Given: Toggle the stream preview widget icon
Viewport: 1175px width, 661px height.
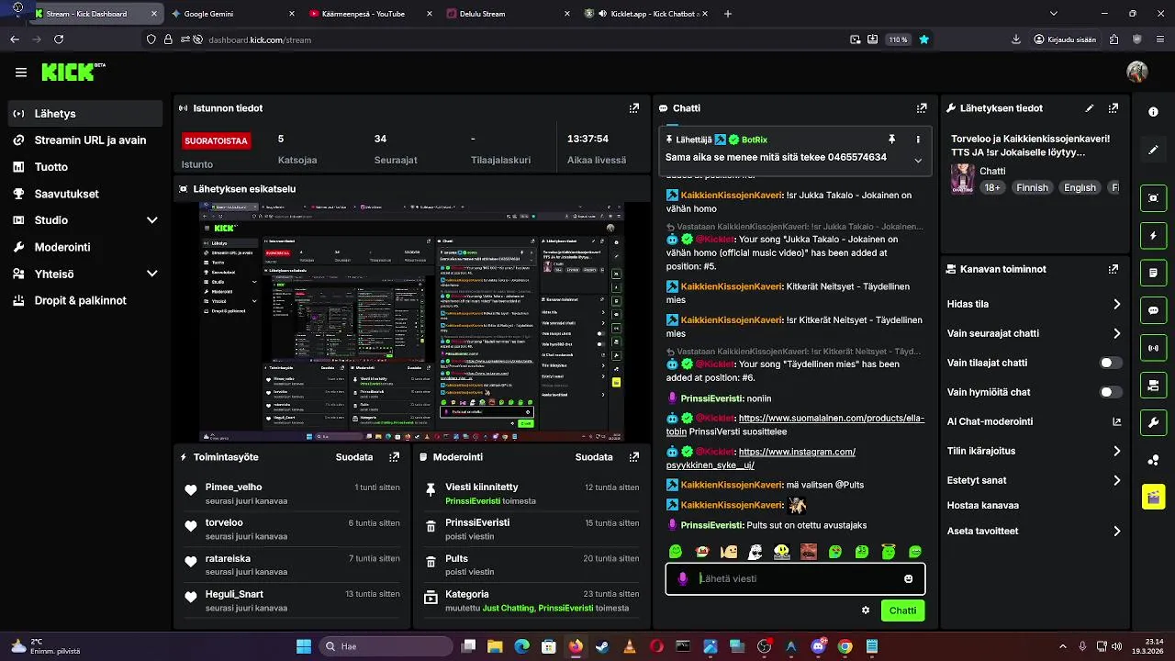Looking at the screenshot, I should pos(1153,197).
